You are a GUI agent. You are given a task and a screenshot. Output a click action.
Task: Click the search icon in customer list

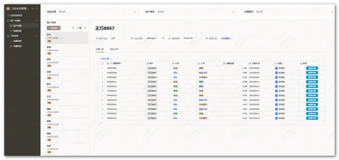(x=85, y=28)
